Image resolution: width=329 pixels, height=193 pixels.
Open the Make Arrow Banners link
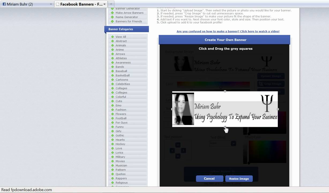(129, 13)
